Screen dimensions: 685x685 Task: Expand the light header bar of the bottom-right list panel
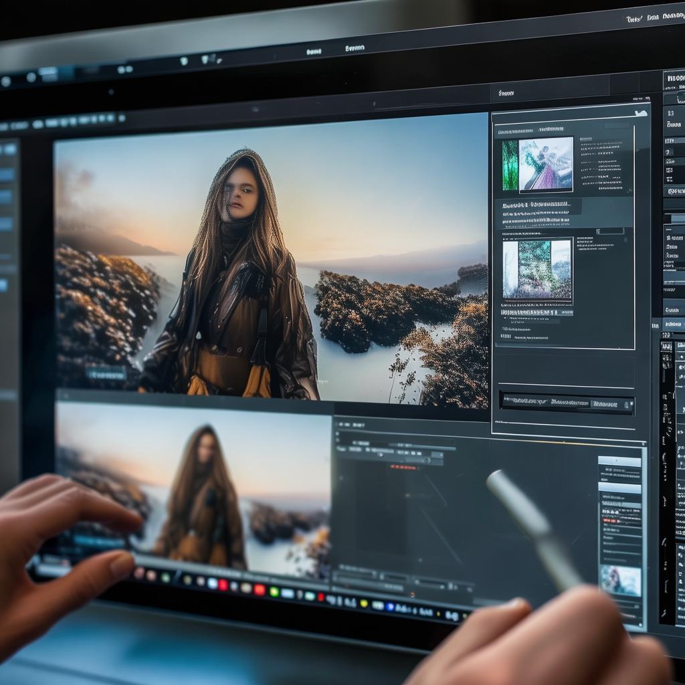click(x=619, y=461)
